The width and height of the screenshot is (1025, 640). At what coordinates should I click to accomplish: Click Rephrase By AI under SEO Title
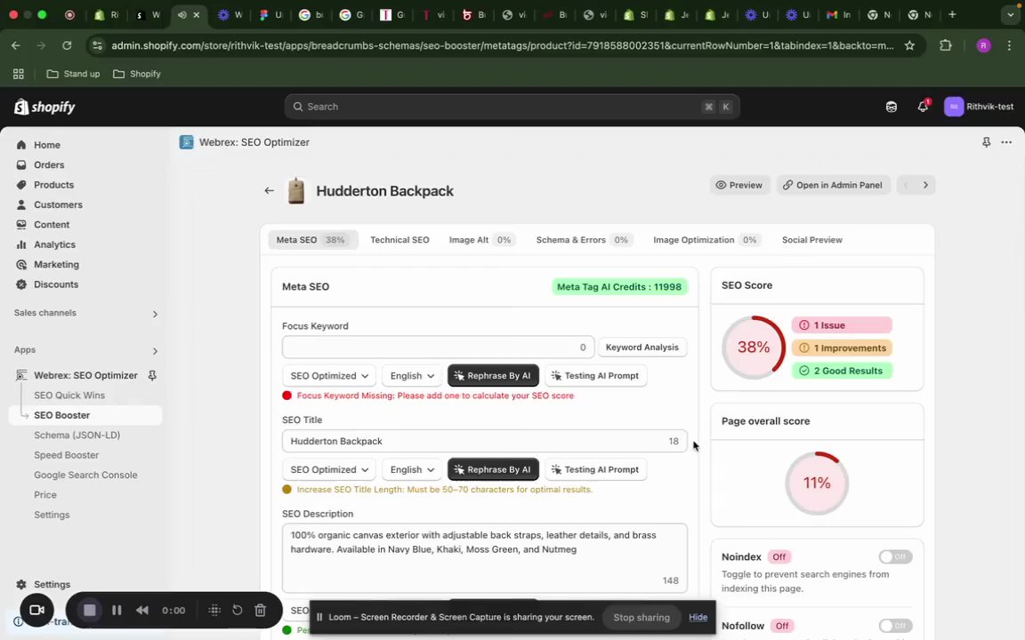[493, 469]
